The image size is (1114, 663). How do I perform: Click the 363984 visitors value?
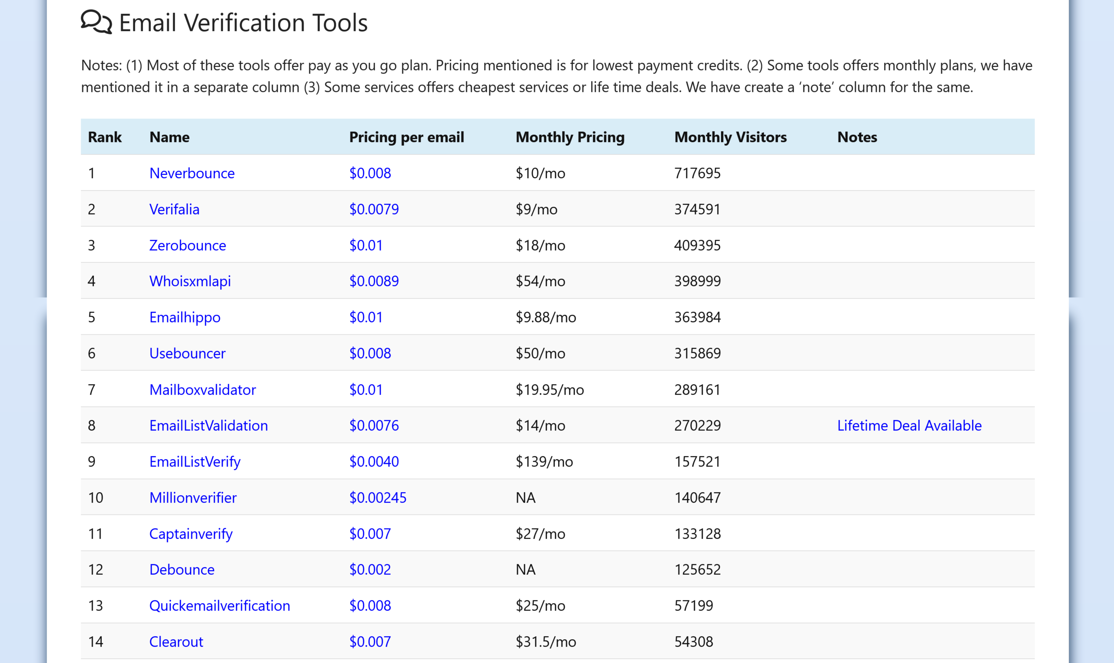tap(698, 317)
